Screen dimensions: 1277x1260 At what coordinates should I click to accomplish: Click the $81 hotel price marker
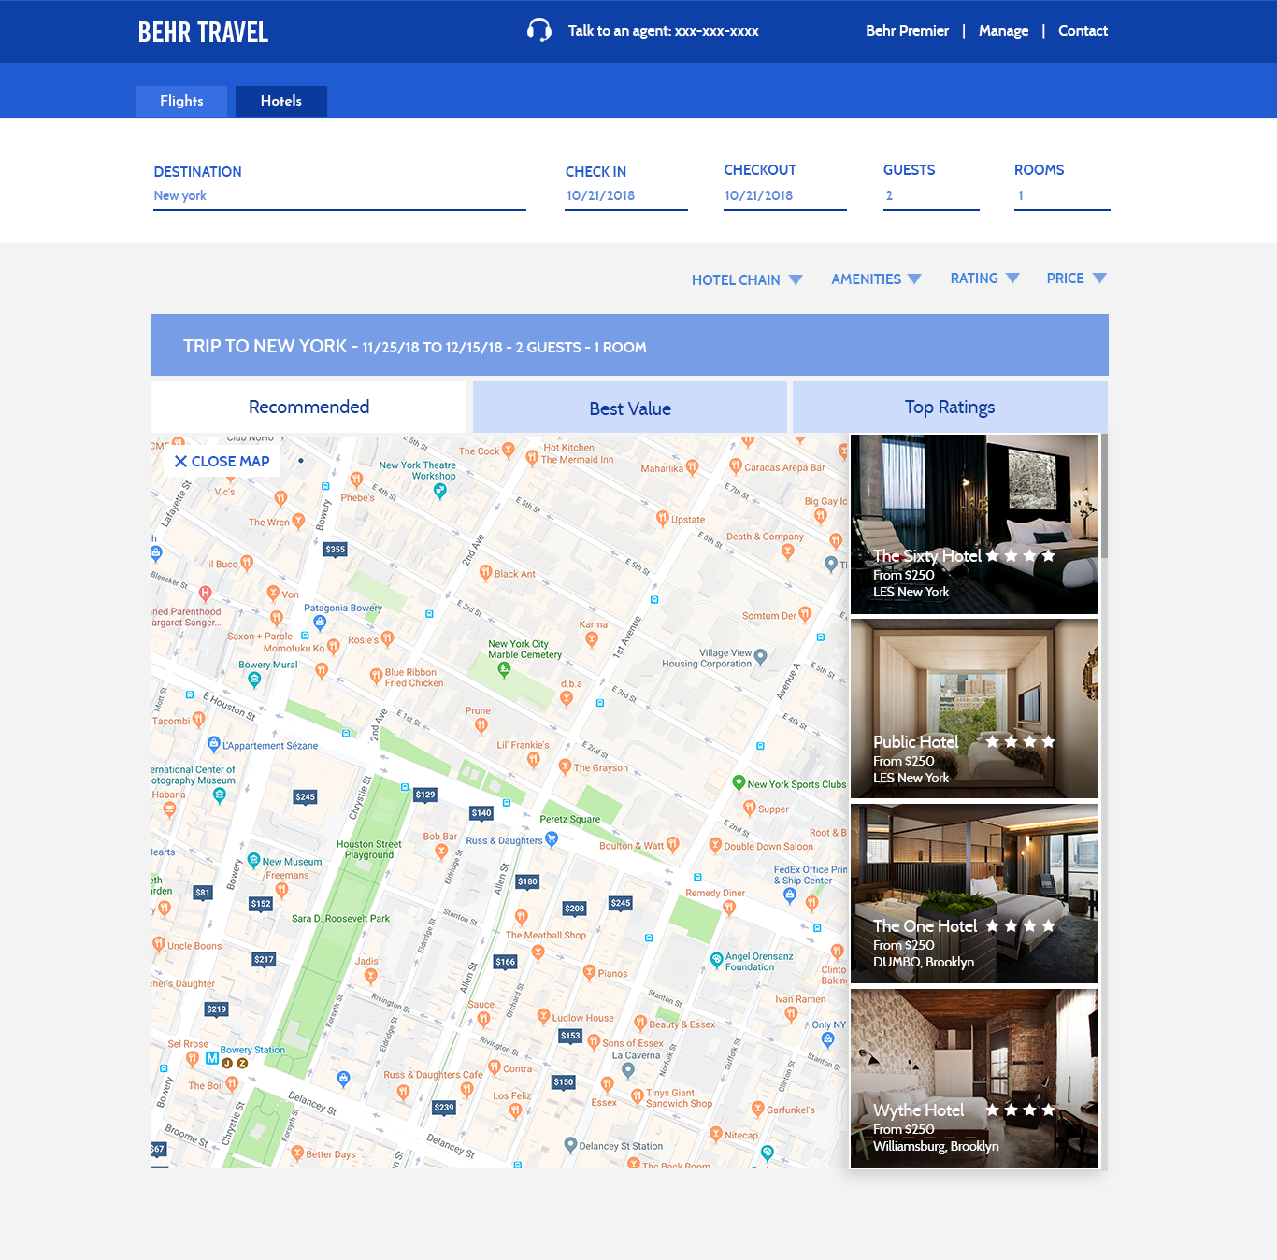point(203,893)
